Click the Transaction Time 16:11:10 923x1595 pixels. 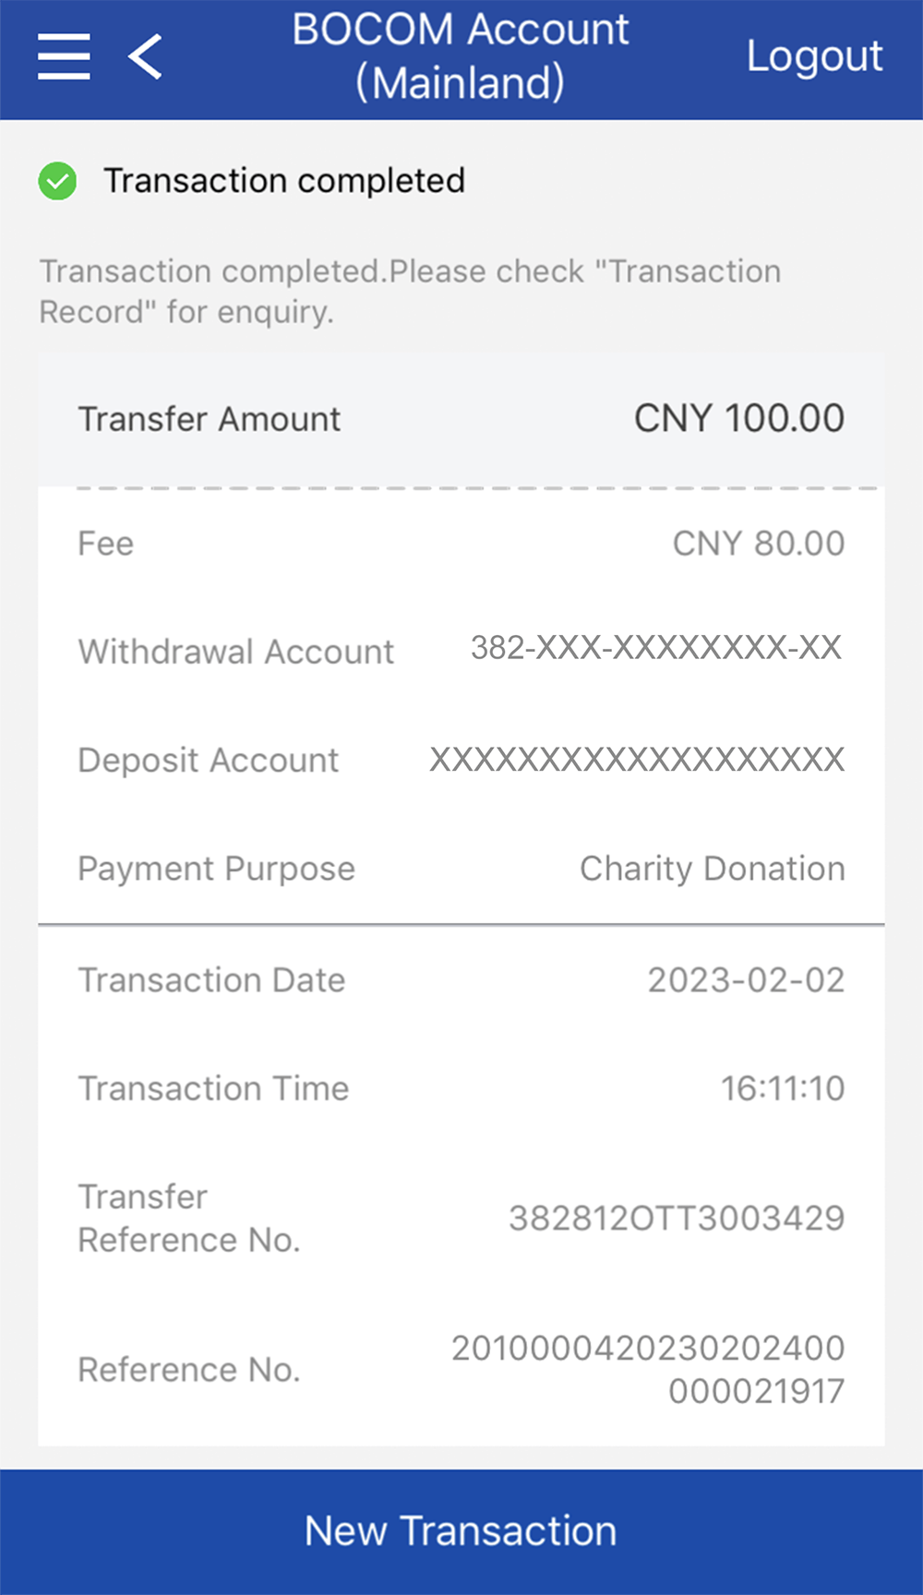coord(783,1088)
